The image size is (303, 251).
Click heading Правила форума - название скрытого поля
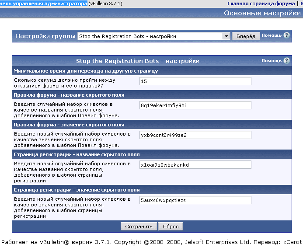[69, 95]
